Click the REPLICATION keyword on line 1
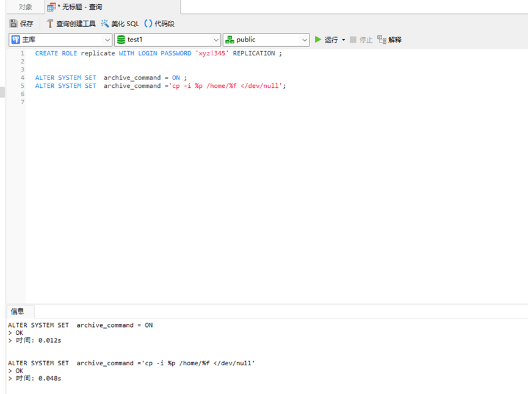The image size is (528, 394). click(x=254, y=53)
